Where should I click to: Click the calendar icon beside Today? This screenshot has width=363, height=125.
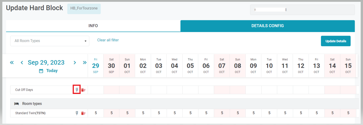pos(41,71)
